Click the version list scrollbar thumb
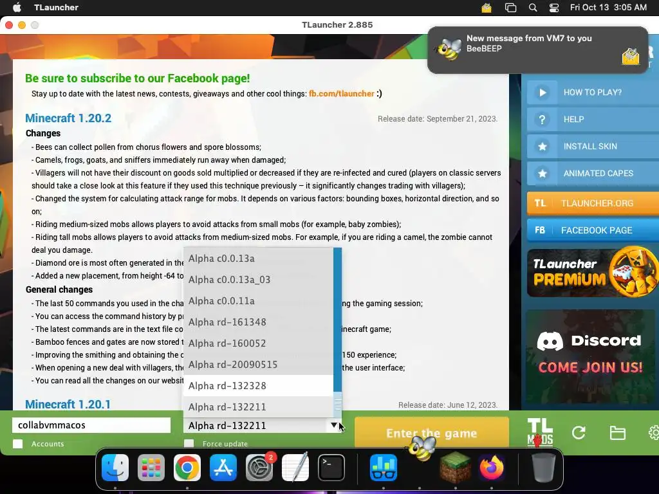659x494 pixels. (337, 404)
